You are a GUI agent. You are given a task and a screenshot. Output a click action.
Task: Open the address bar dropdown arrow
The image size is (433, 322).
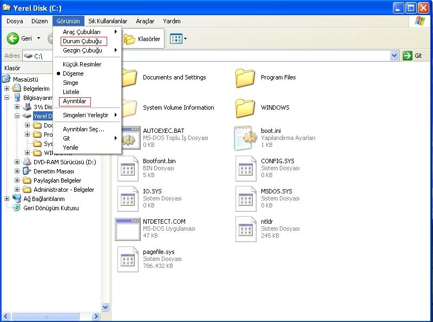coord(394,56)
